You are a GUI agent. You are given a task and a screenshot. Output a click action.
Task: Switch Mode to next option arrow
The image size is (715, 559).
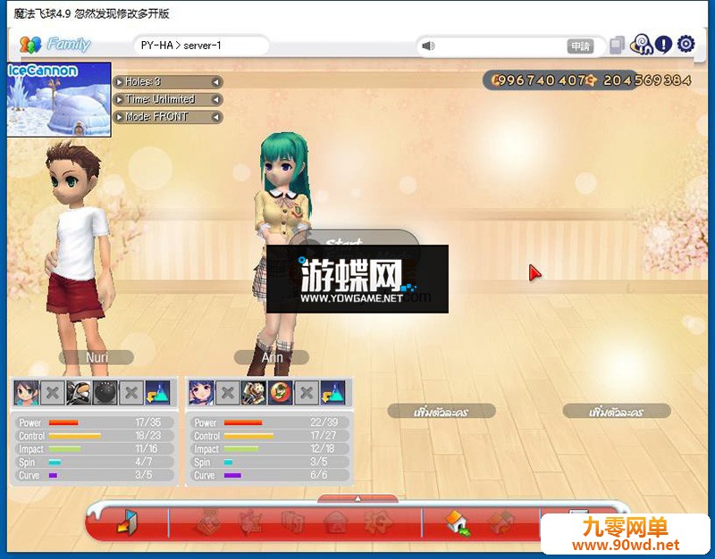pos(215,117)
